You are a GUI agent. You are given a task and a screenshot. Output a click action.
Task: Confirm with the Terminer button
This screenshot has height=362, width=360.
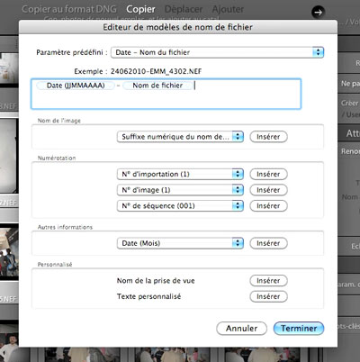coord(299,329)
